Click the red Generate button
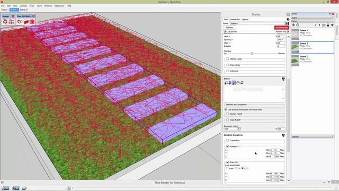 click(282, 28)
